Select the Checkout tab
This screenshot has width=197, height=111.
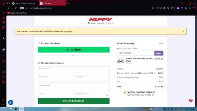(52, 3)
